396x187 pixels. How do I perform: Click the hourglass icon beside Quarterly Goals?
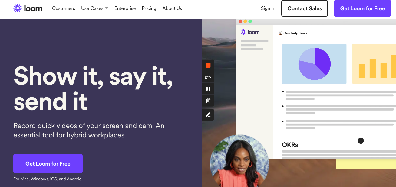pyautogui.click(x=280, y=33)
